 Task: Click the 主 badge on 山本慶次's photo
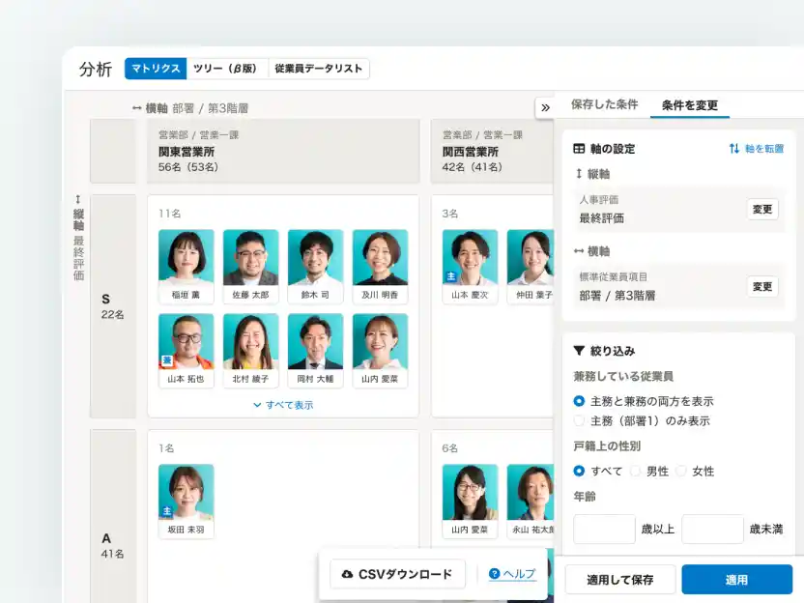450,276
